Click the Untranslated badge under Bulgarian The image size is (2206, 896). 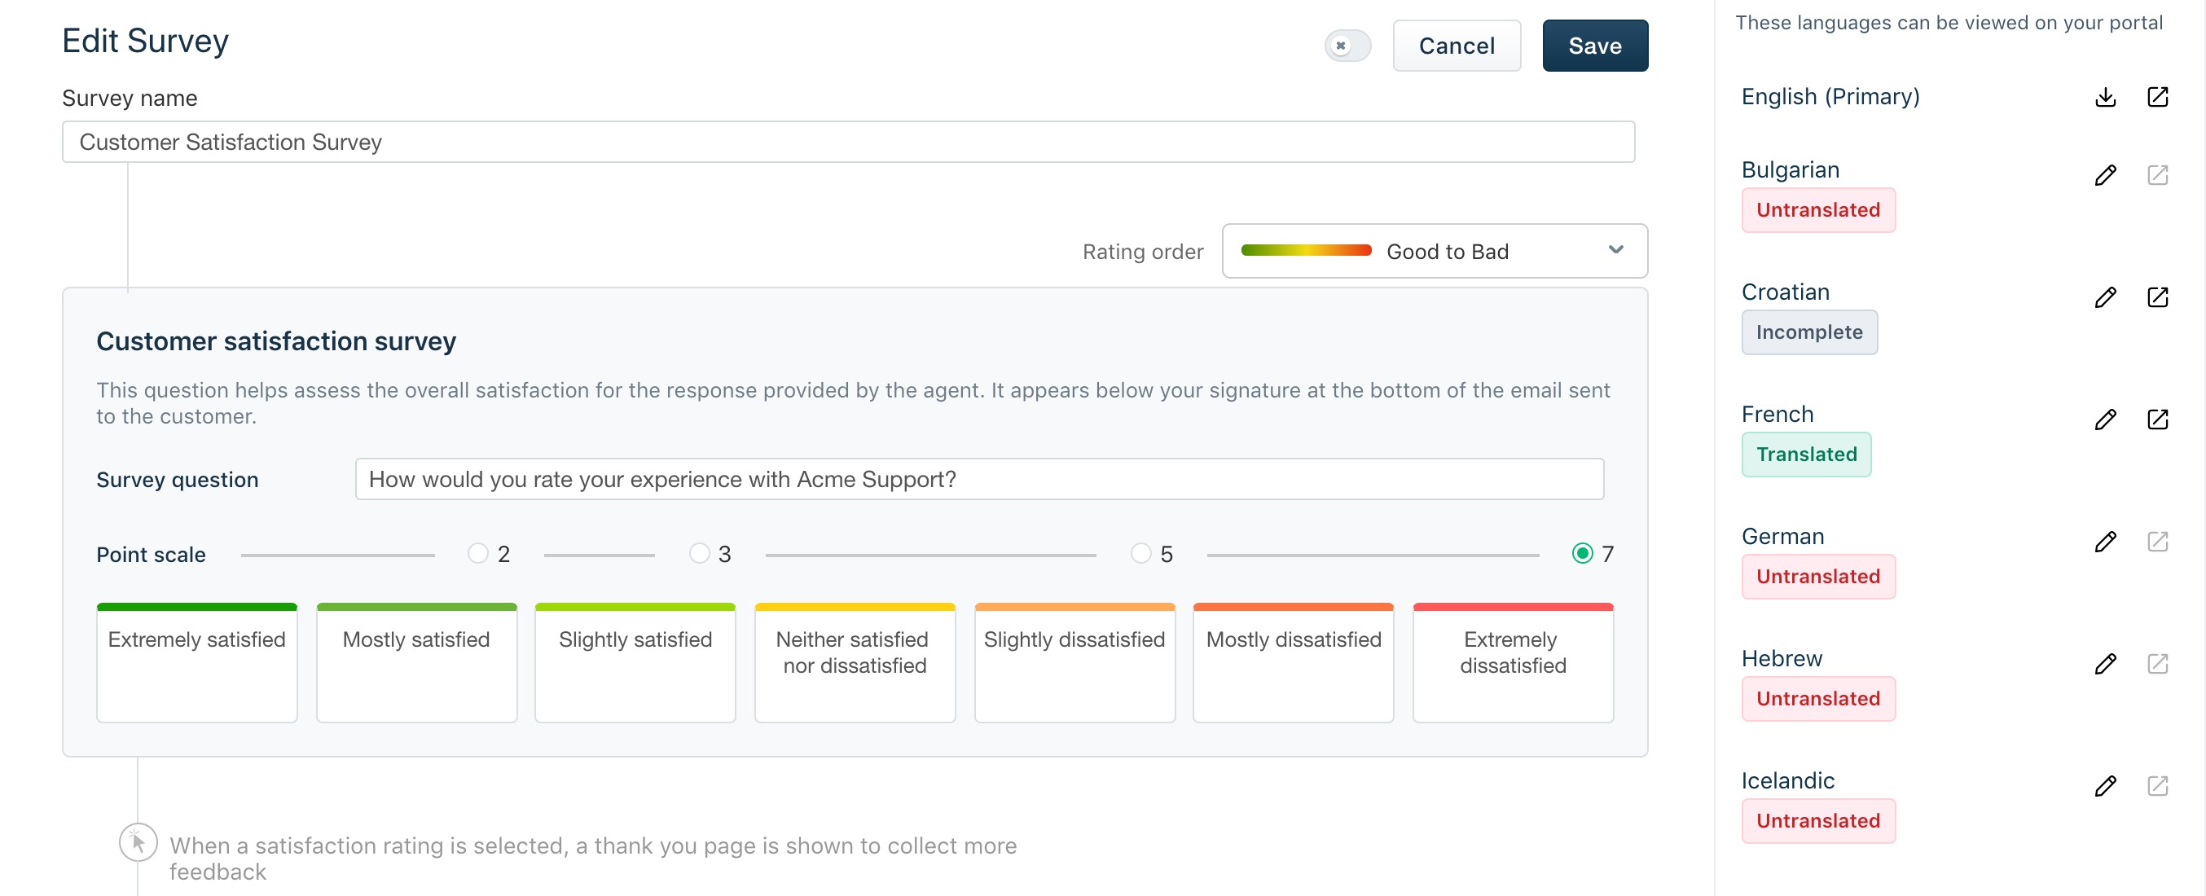(1818, 210)
